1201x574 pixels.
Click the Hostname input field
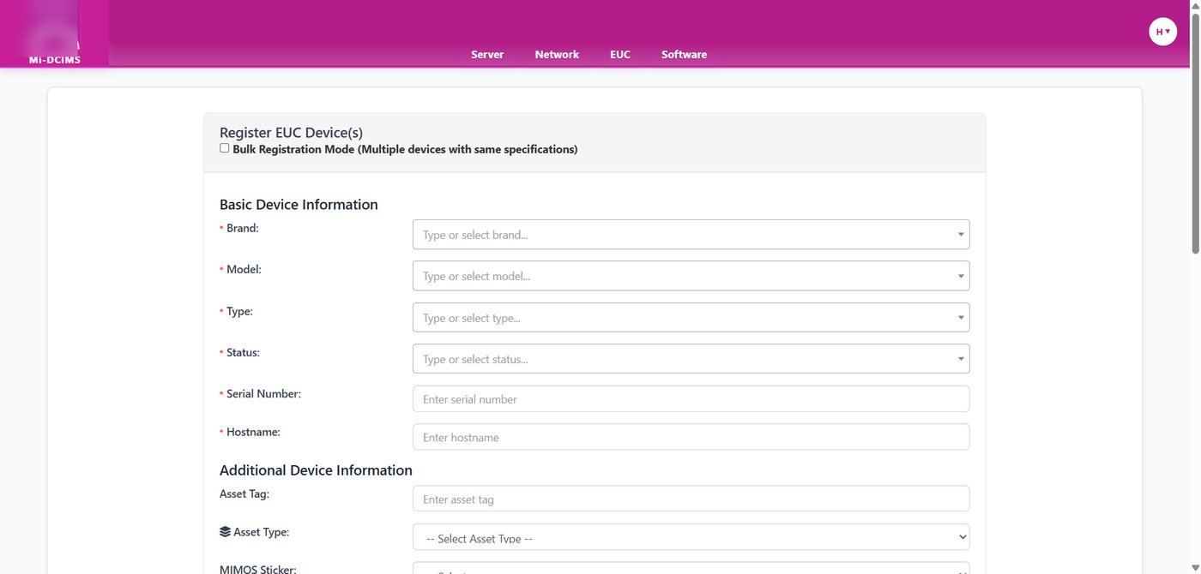click(x=691, y=437)
